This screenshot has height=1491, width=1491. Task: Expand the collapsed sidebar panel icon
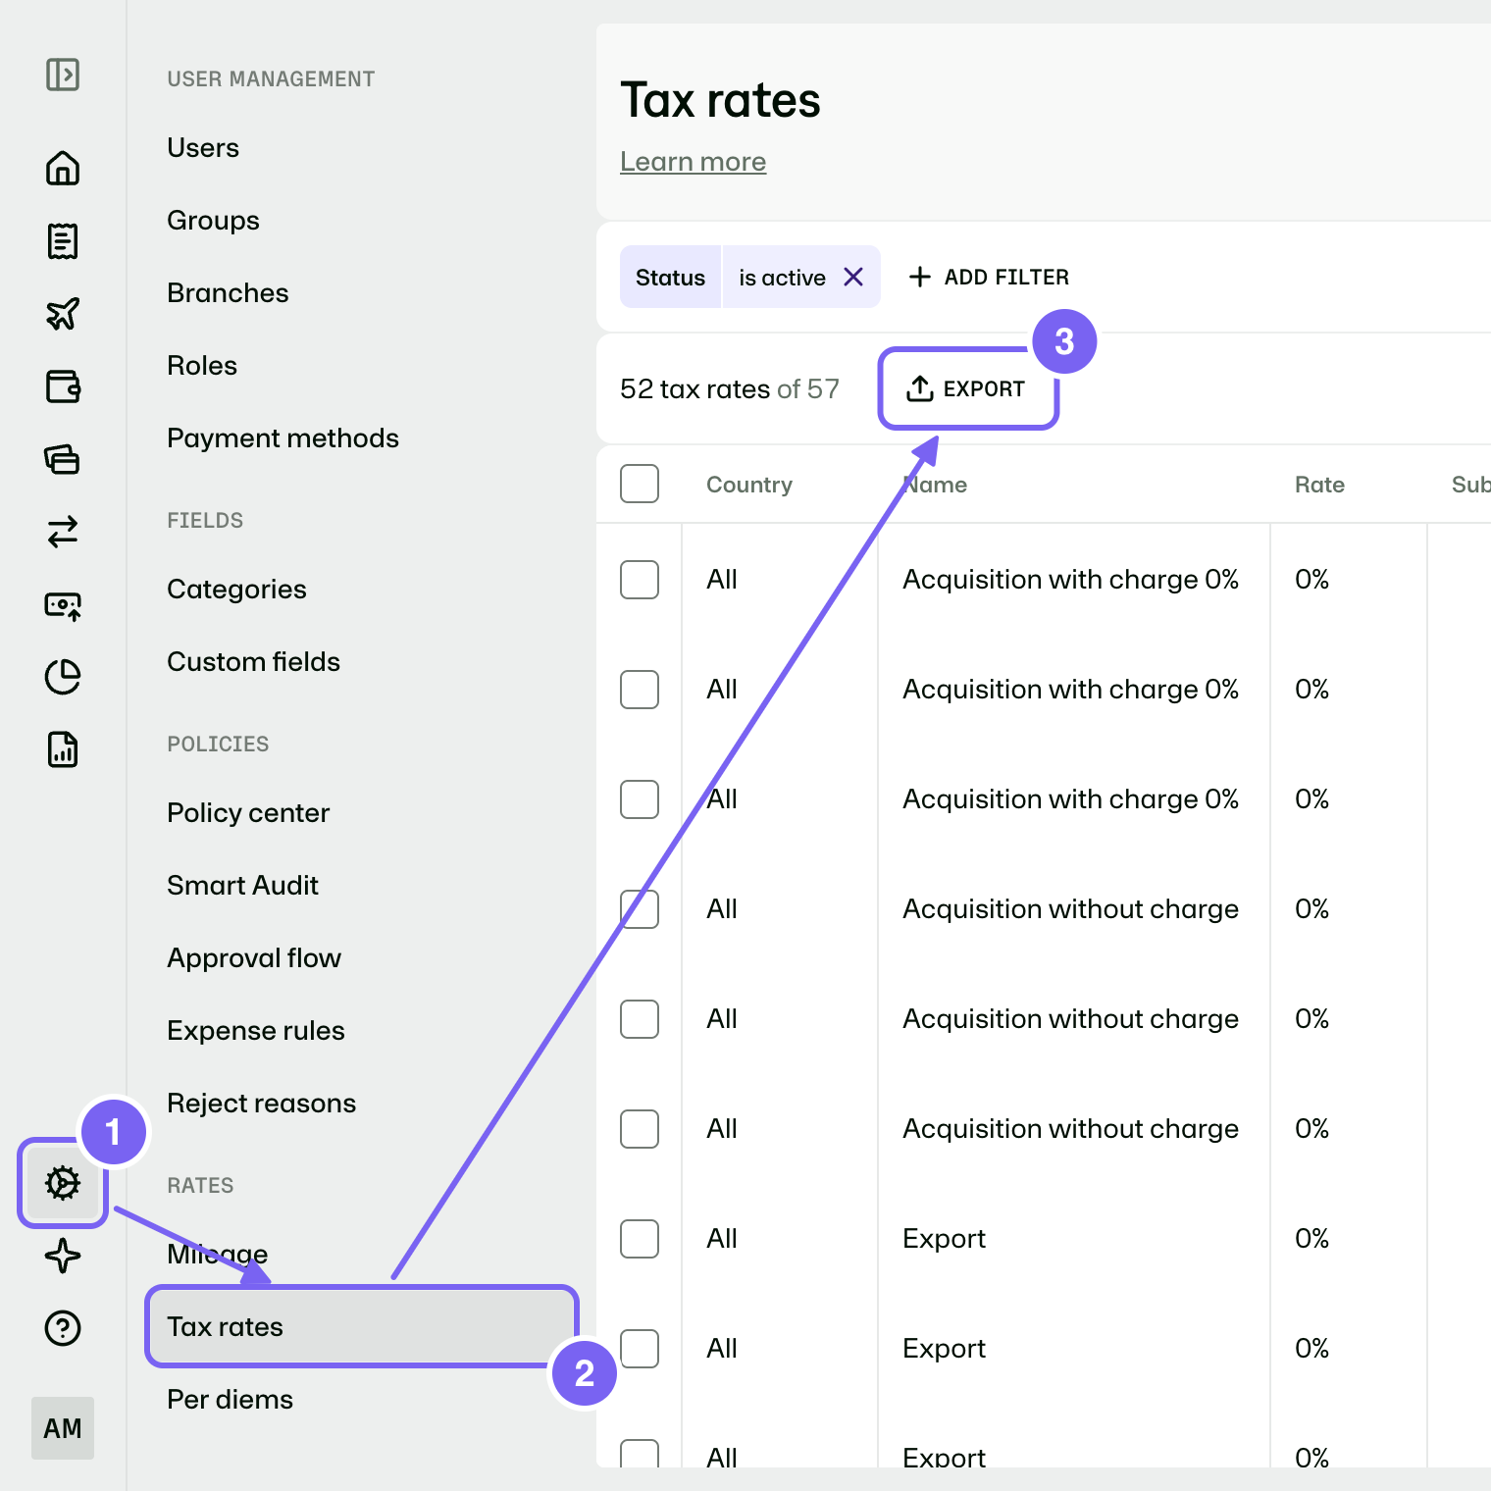tap(63, 75)
